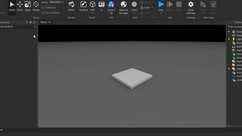Select the Chat item in Explorer
The image size is (242, 136).
(x=237, y=76)
